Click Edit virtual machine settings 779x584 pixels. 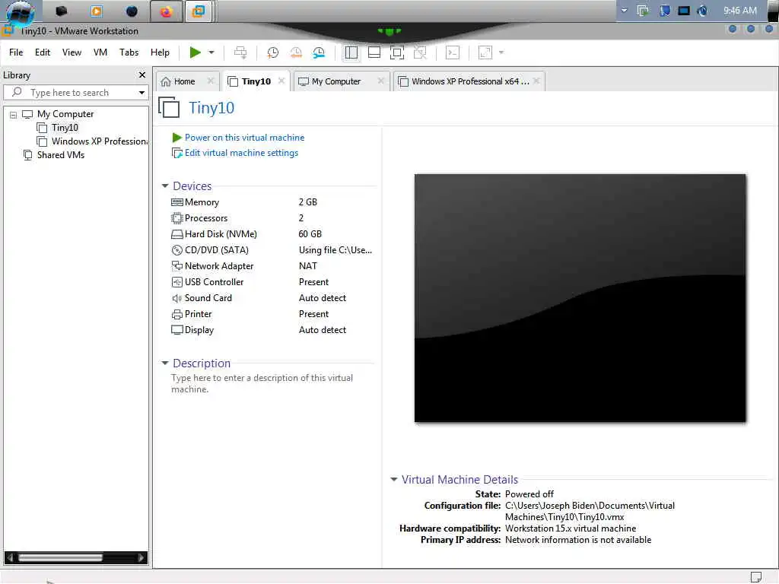pos(241,153)
